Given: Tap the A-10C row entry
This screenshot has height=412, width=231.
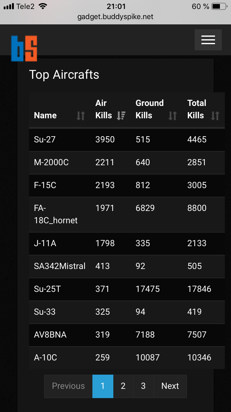Looking at the screenshot, I should (x=127, y=358).
